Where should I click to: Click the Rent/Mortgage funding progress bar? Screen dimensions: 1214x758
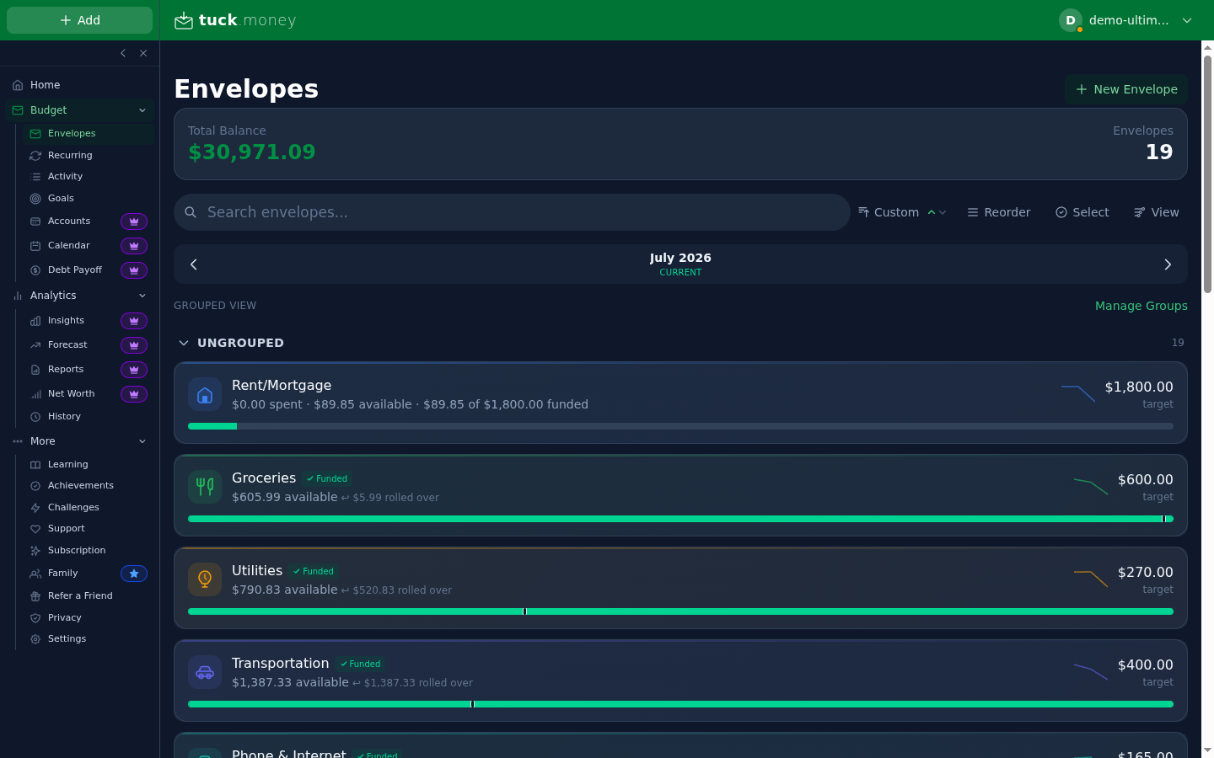point(680,426)
